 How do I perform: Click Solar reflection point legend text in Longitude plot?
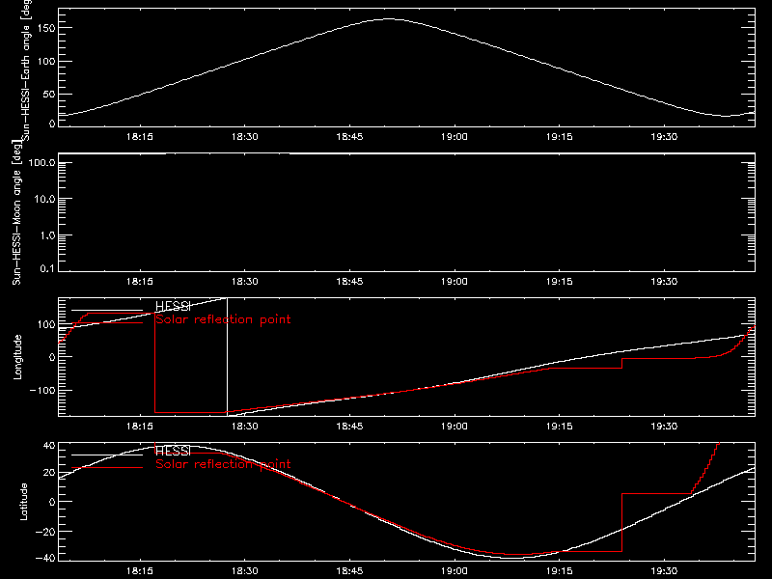point(223,319)
